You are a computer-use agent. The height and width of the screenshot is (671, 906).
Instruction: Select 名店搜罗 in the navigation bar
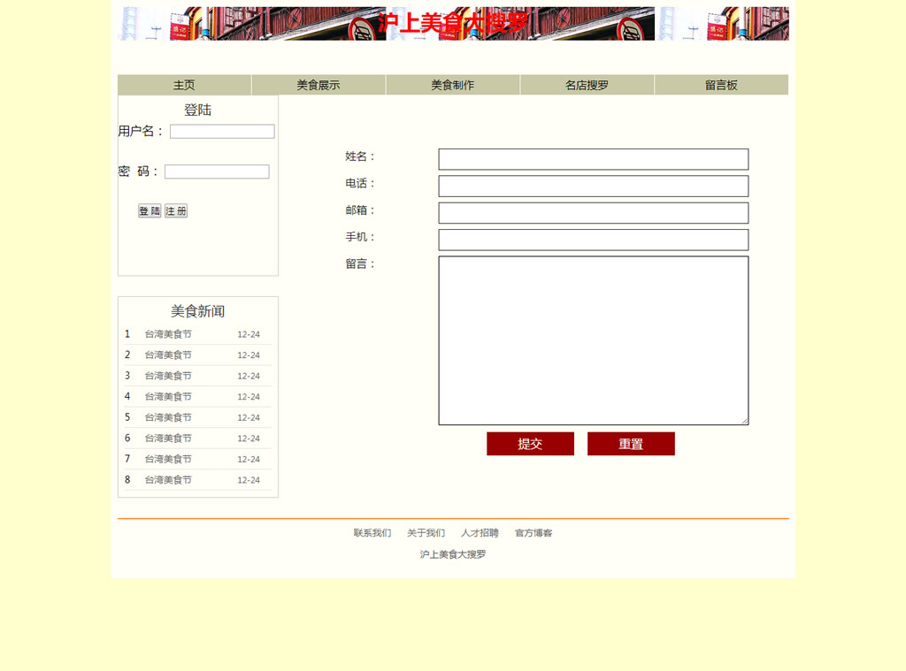[x=587, y=85]
